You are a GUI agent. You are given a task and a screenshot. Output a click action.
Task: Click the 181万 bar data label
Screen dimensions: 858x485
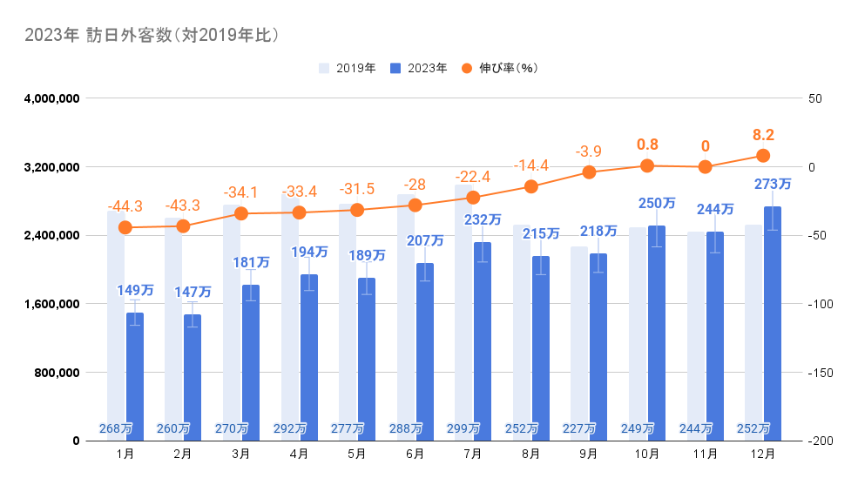point(251,262)
